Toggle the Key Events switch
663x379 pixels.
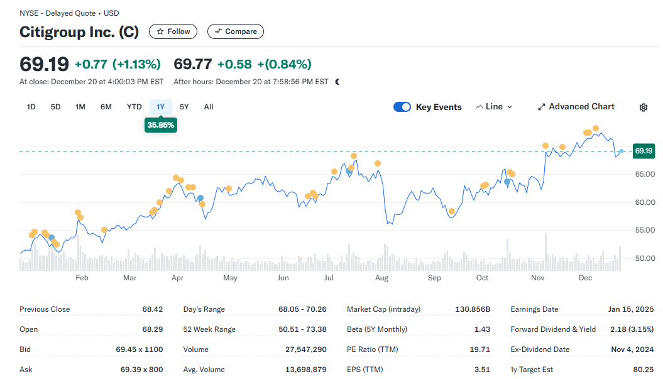[402, 107]
